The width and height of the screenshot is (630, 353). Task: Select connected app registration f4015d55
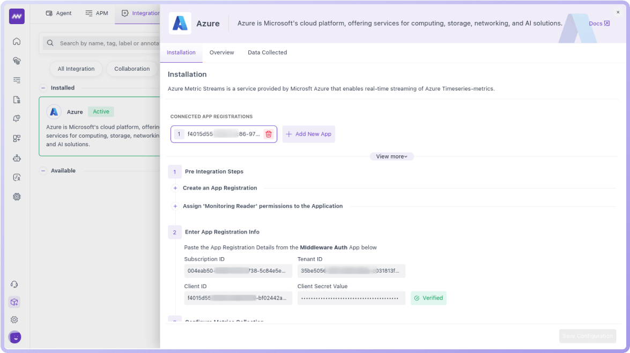pyautogui.click(x=224, y=134)
